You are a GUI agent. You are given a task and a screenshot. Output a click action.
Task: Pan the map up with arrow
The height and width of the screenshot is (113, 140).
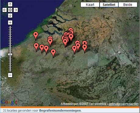(10, 4)
